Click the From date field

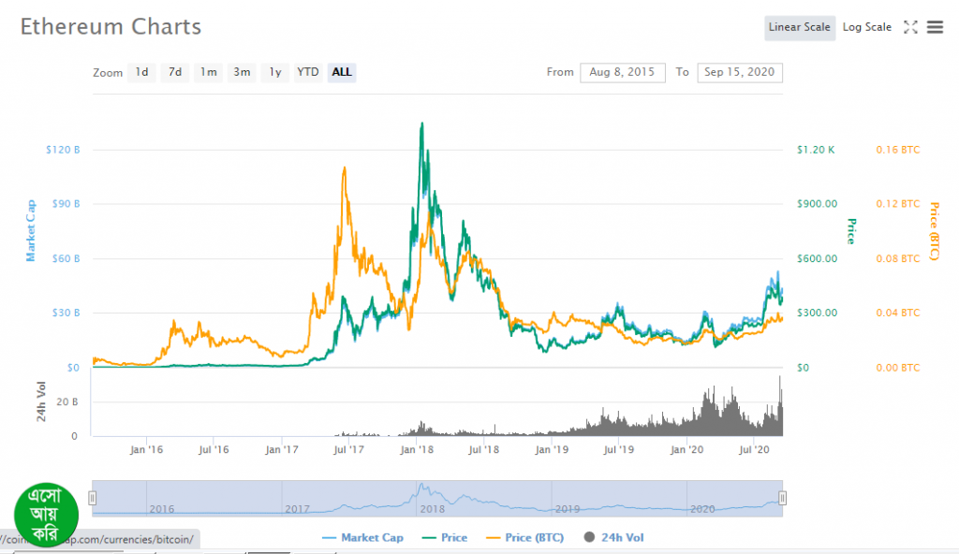point(623,72)
